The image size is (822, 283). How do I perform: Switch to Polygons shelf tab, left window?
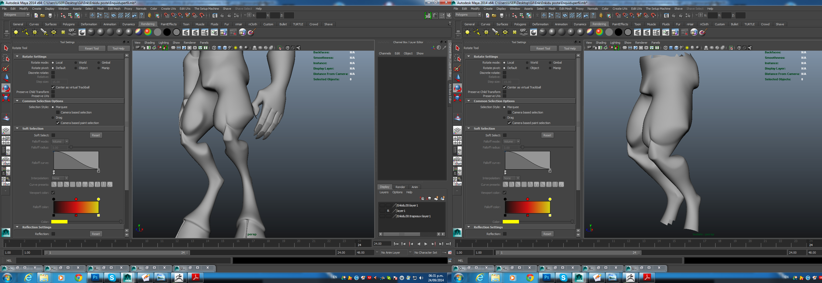69,24
